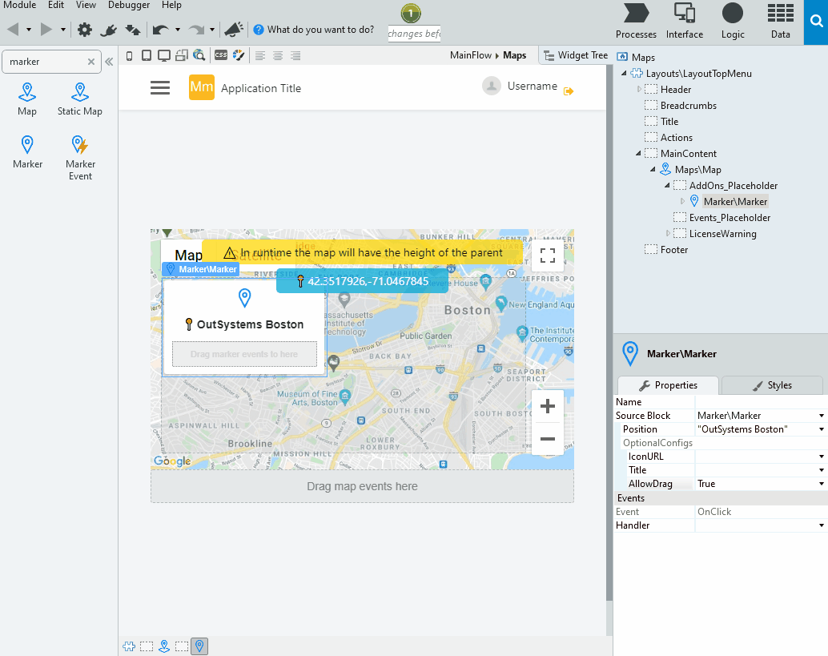Switch to the Styles tab
The width and height of the screenshot is (828, 656).
[772, 385]
